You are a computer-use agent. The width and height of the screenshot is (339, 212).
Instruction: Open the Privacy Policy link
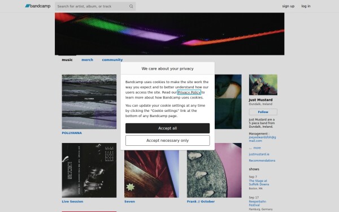[189, 92]
